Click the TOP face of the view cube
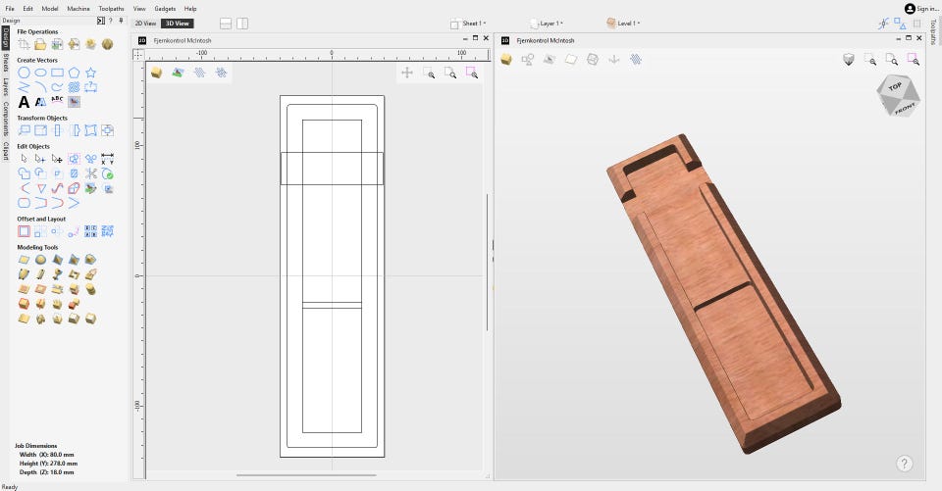 coord(896,86)
